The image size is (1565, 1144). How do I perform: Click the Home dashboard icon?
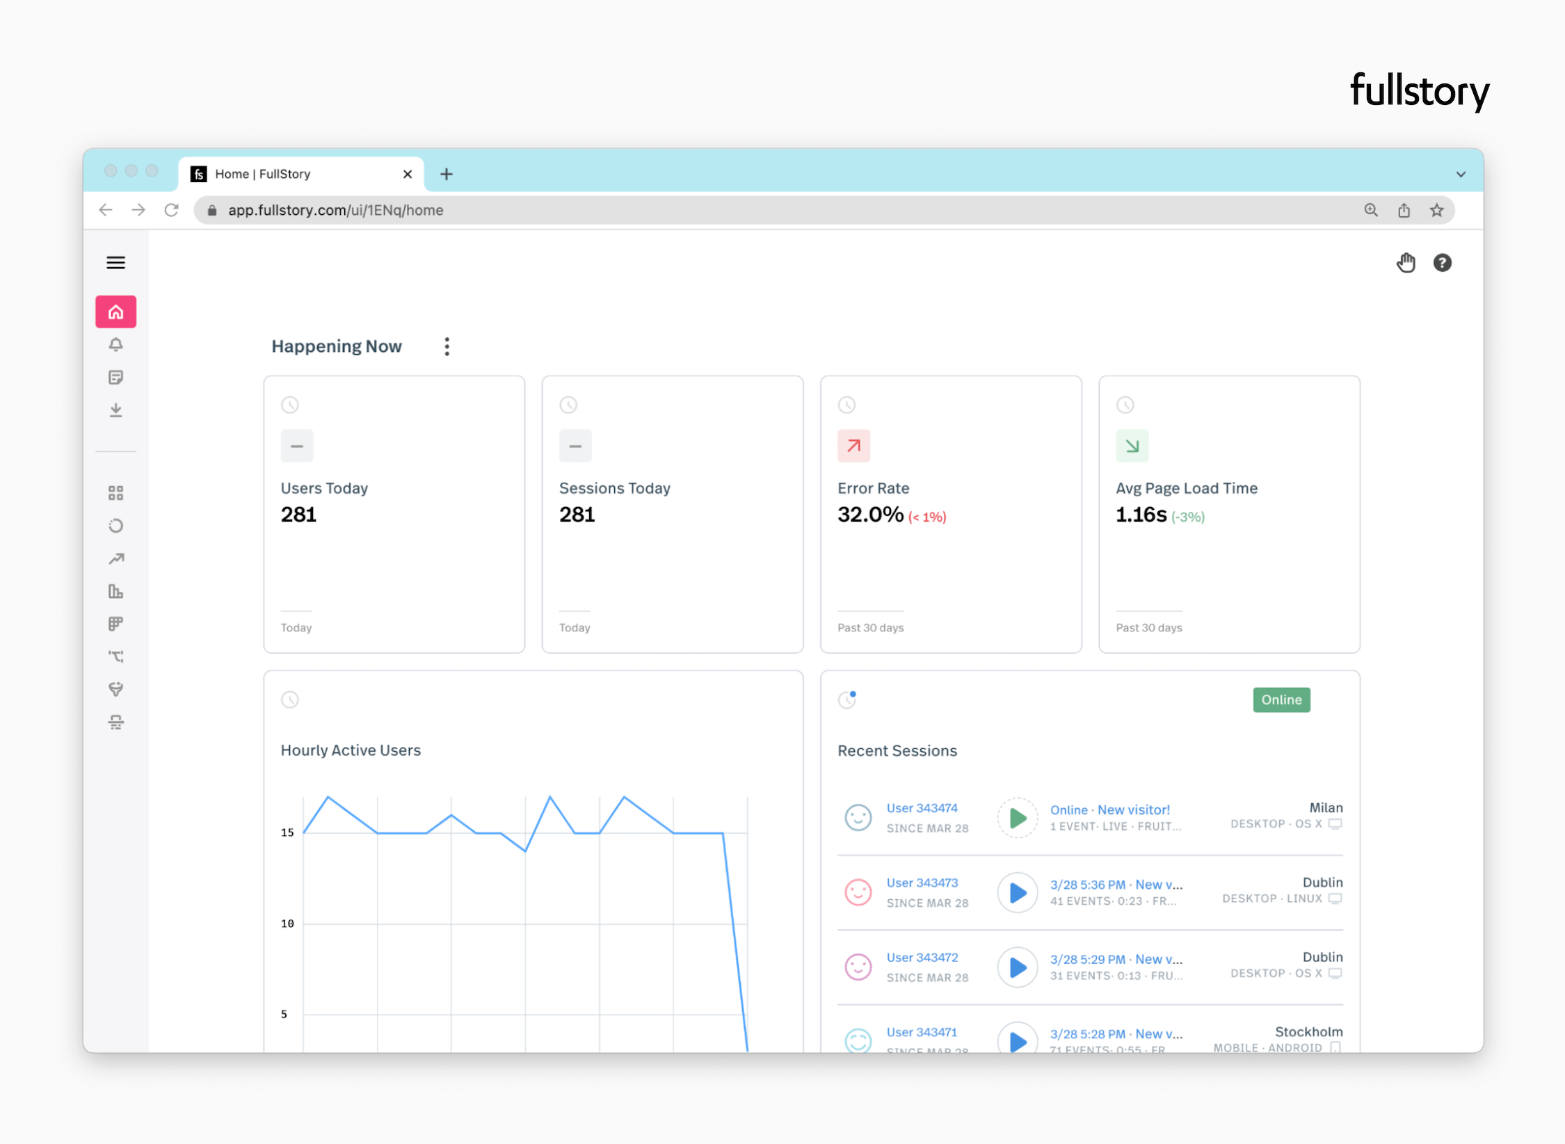pyautogui.click(x=115, y=312)
